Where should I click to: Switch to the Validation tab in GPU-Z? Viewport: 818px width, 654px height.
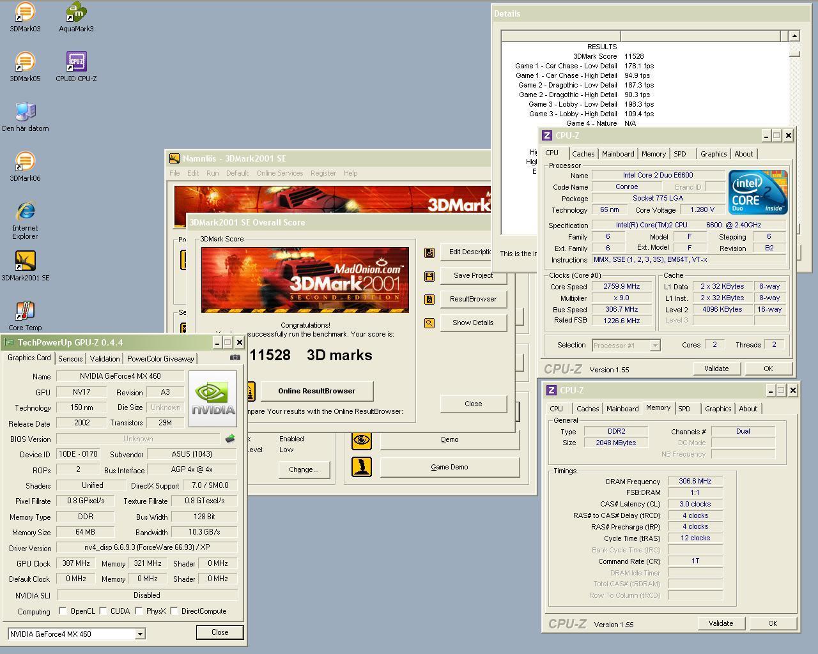(x=105, y=359)
